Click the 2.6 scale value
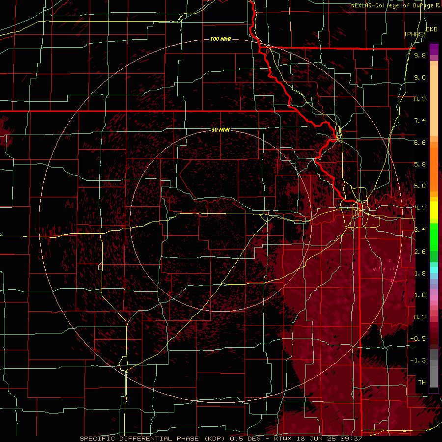Image resolution: width=442 pixels, height=442 pixels. point(420,252)
